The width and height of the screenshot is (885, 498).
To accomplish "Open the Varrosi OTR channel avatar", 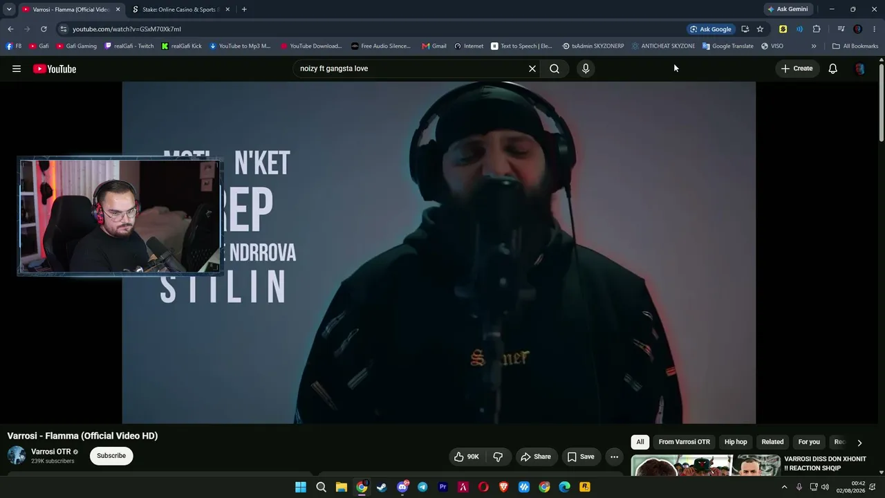I will 17,455.
